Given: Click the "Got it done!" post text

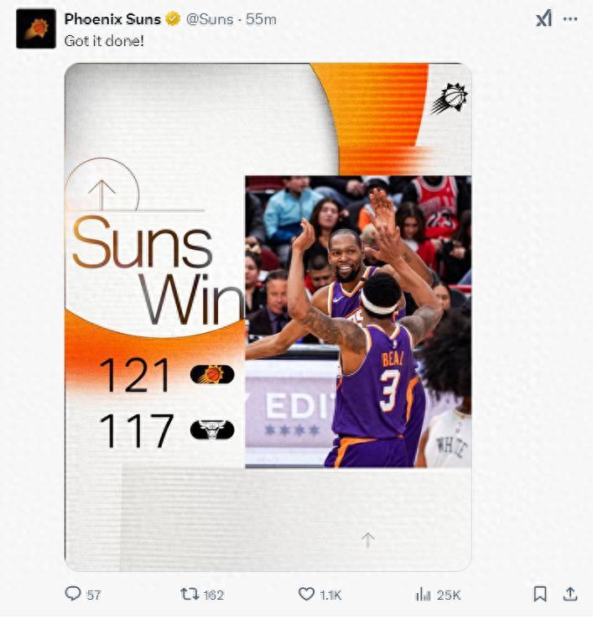Looking at the screenshot, I should pyautogui.click(x=104, y=41).
